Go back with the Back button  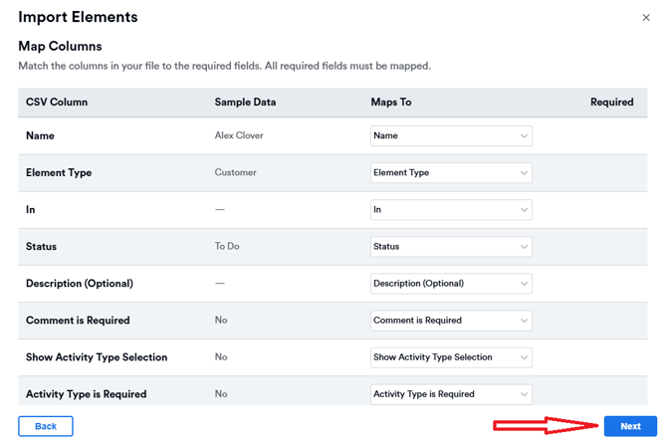point(46,426)
